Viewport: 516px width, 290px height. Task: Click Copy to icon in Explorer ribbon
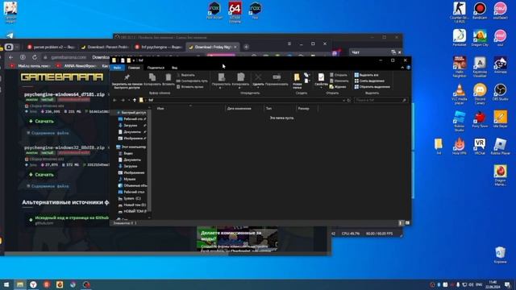tap(240, 77)
